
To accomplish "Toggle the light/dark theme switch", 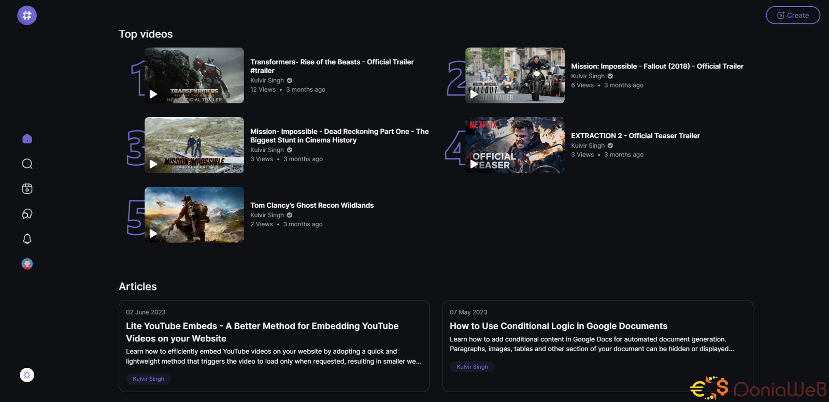I will click(x=27, y=375).
